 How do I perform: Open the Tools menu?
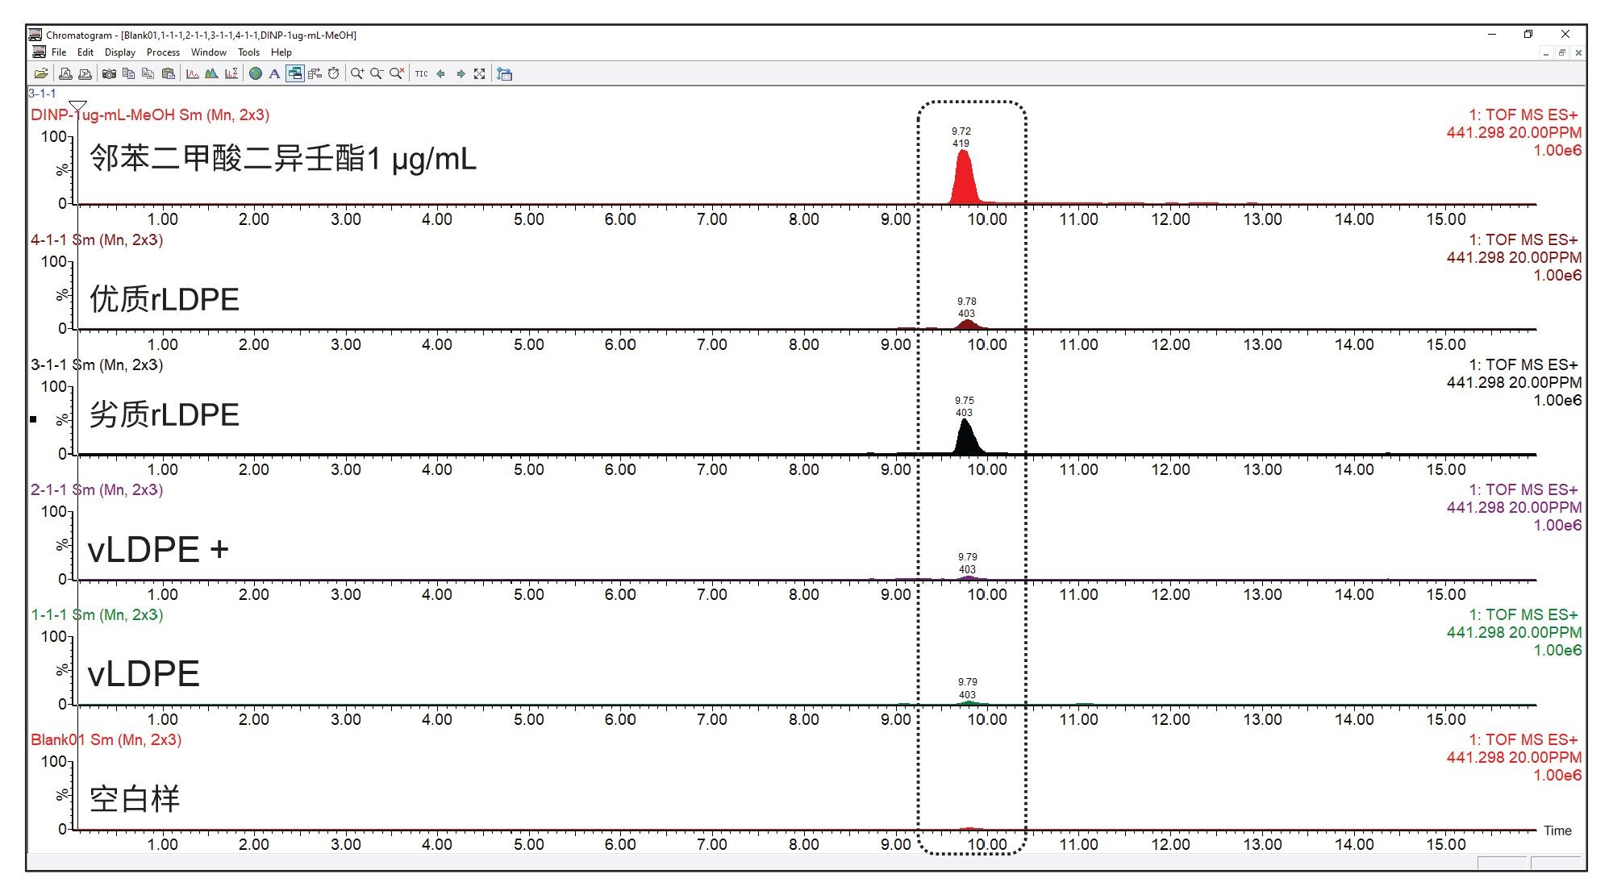[248, 52]
